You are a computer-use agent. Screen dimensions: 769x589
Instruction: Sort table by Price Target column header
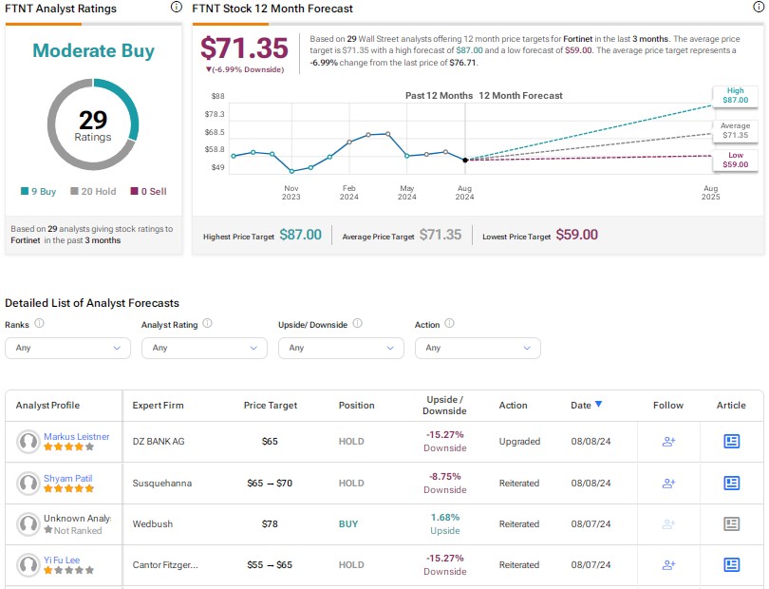click(x=271, y=405)
